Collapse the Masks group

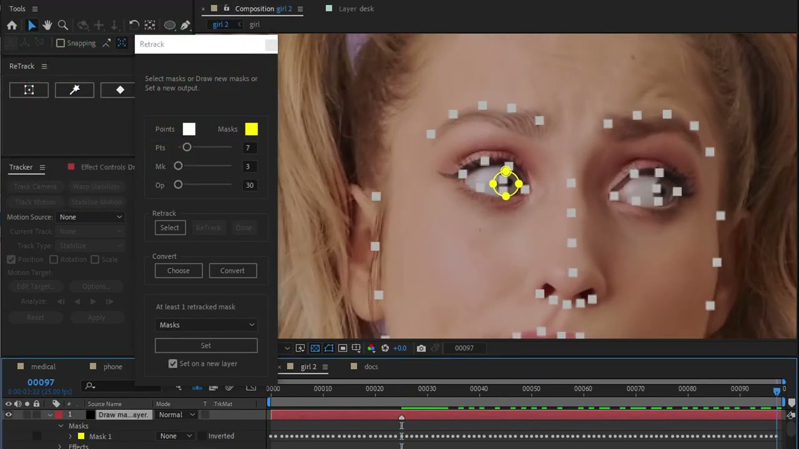coord(61,426)
